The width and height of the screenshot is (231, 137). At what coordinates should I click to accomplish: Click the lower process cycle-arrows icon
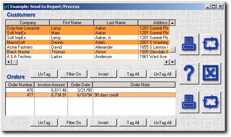(x=211, y=102)
